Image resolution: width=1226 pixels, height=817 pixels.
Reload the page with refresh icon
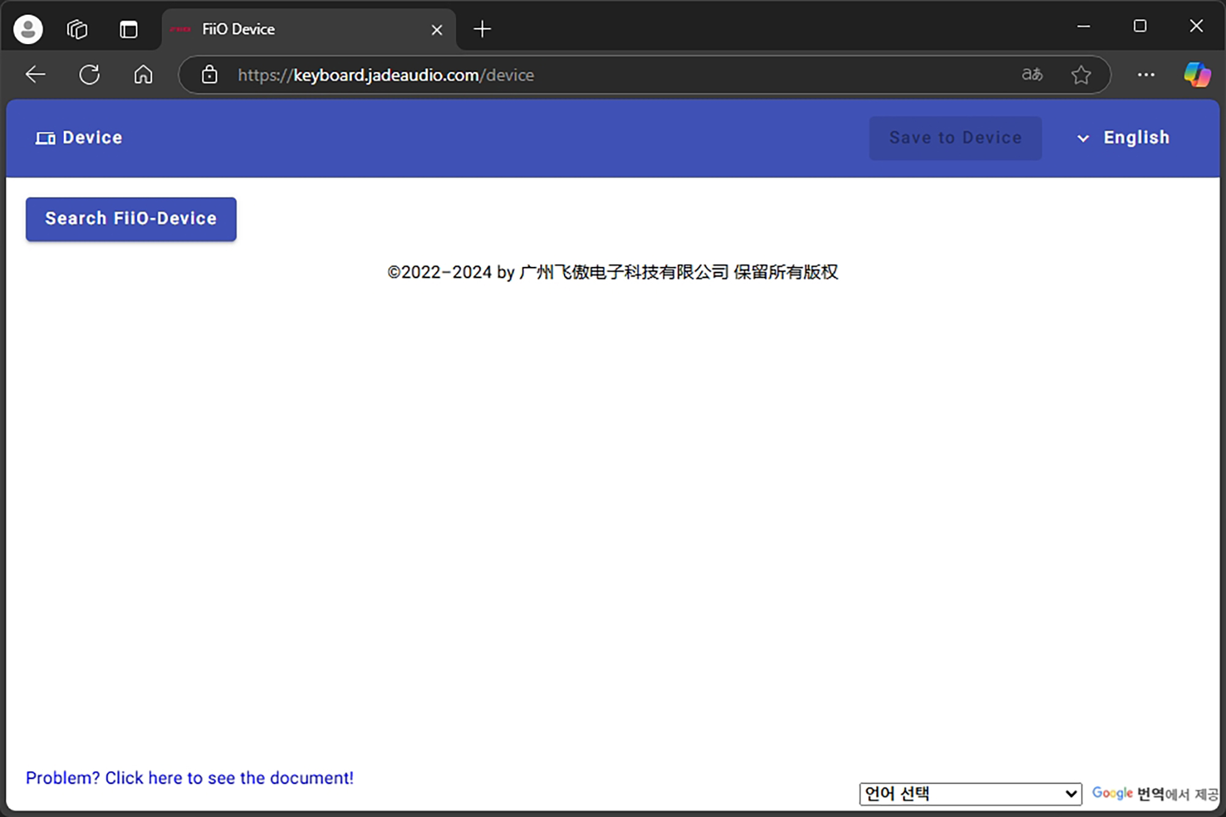[89, 75]
